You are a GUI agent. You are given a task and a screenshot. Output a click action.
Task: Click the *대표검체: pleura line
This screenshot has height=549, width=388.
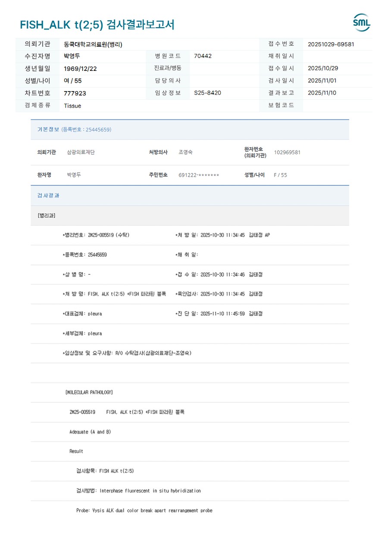[x=82, y=314]
